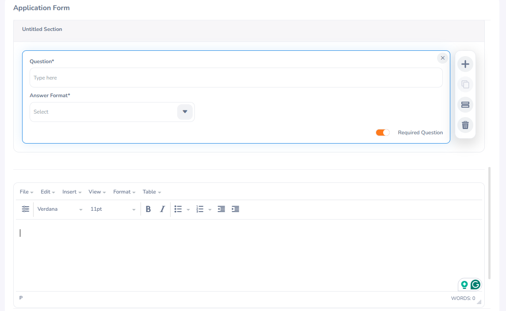This screenshot has width=506, height=311.
Task: Click the increase indent icon
Action: [236, 209]
